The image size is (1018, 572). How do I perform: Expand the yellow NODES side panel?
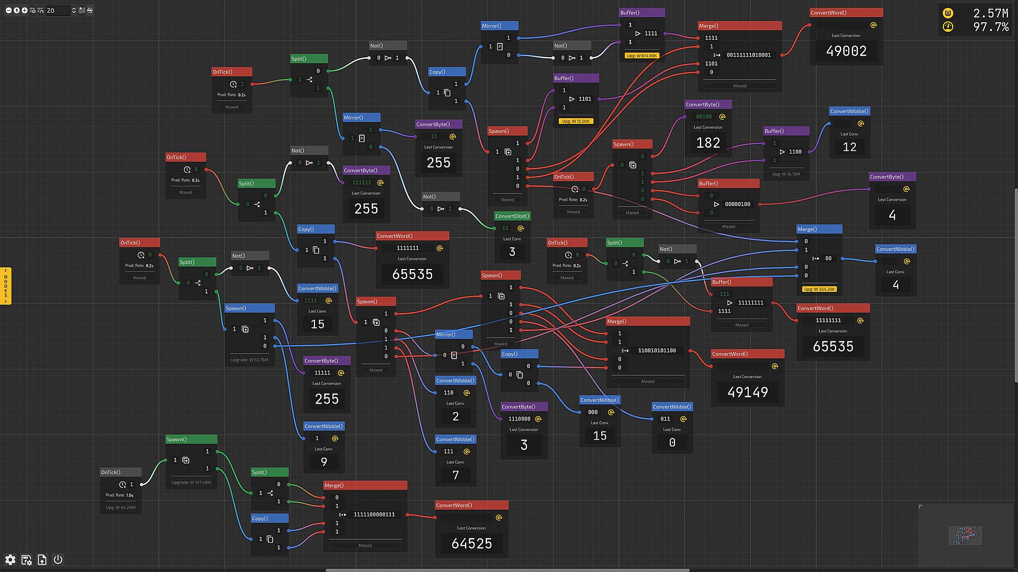tap(6, 286)
